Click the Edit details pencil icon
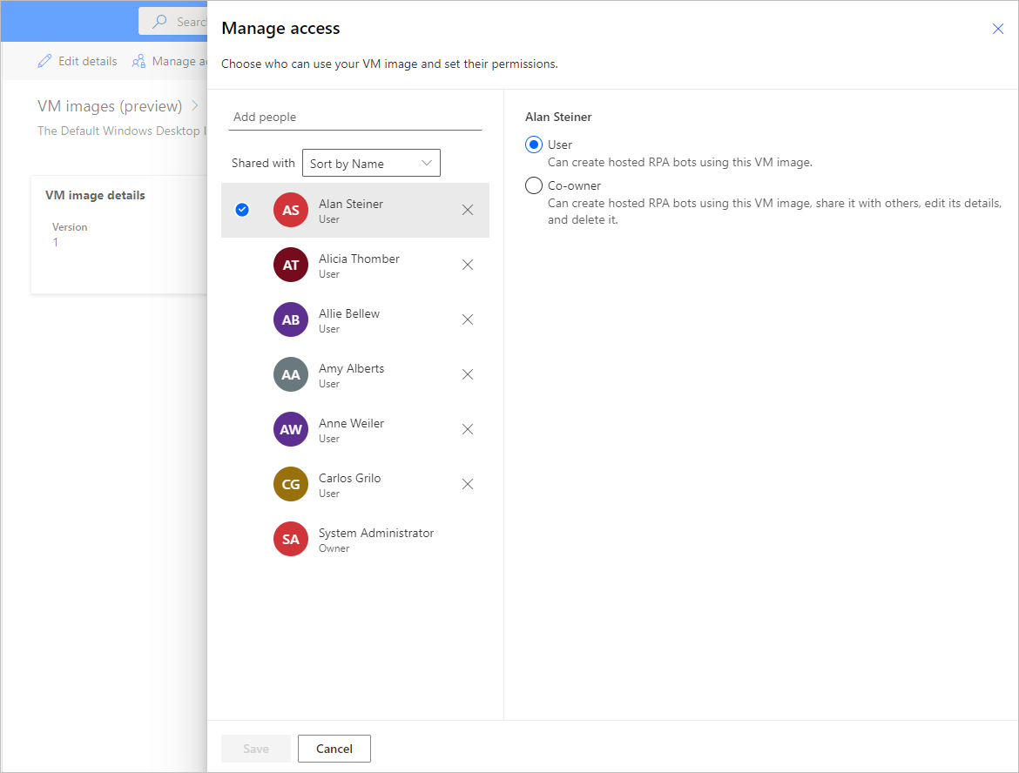The height and width of the screenshot is (773, 1019). click(44, 62)
